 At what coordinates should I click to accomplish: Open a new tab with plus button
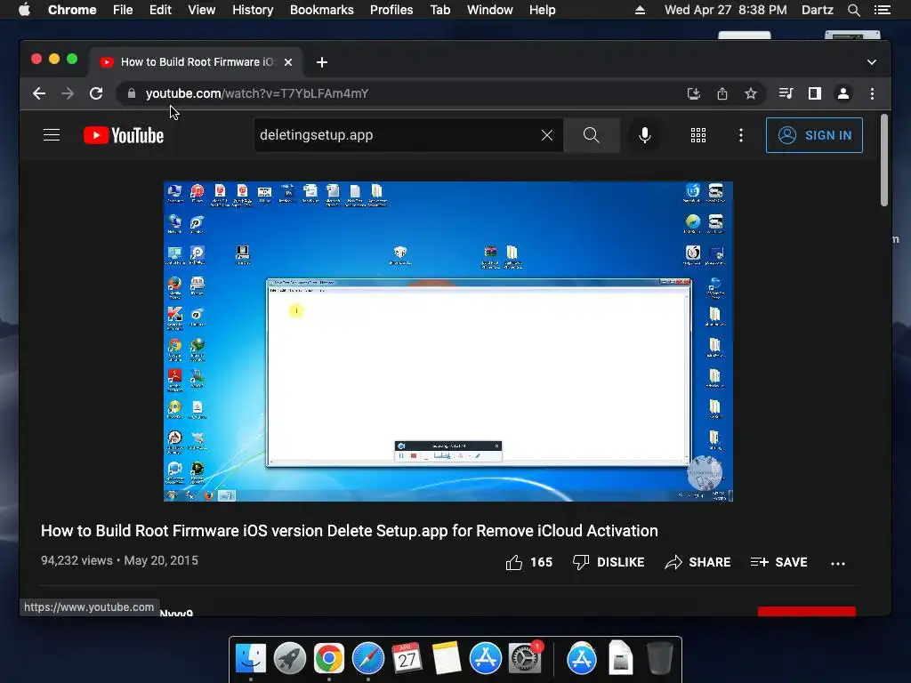click(322, 62)
